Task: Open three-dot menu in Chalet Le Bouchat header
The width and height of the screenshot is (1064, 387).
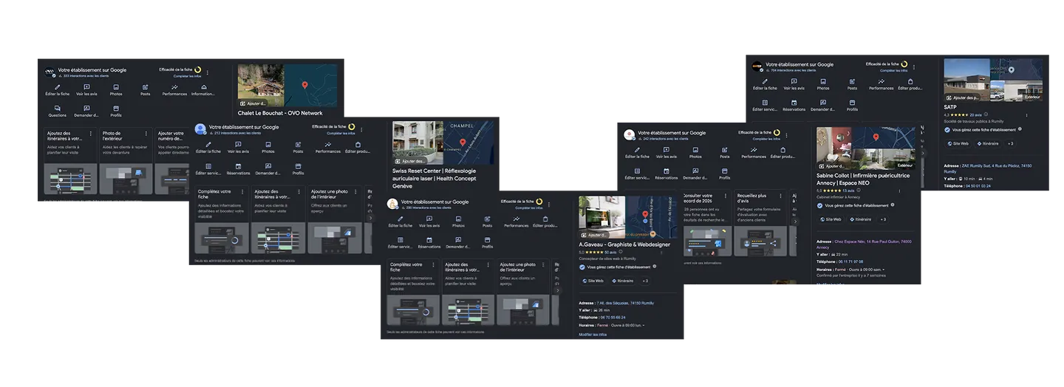Action: click(208, 72)
